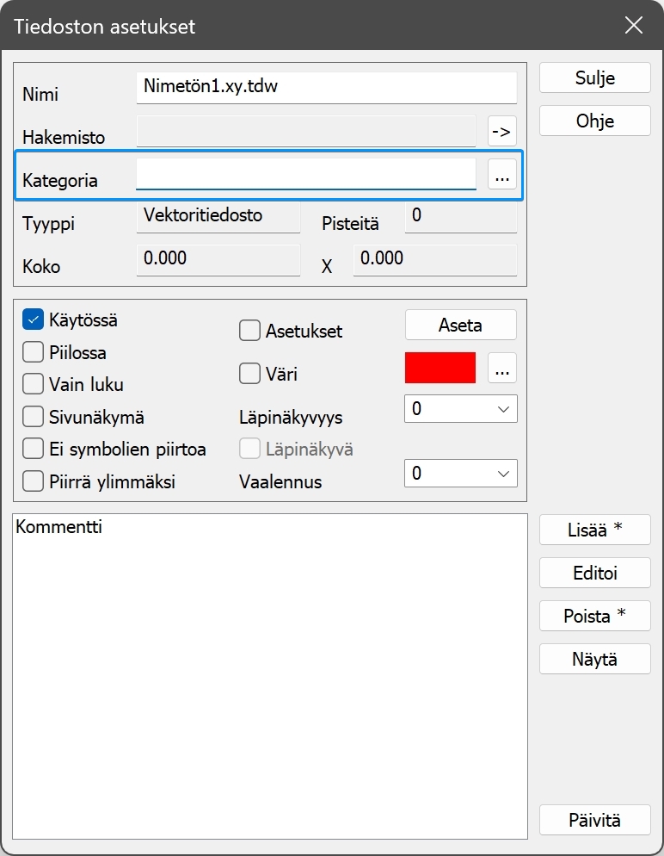The image size is (664, 856).
Task: Click the Lisää * button
Action: pos(595,530)
